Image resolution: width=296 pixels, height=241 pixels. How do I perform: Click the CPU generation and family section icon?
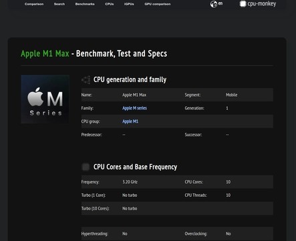(x=86, y=79)
